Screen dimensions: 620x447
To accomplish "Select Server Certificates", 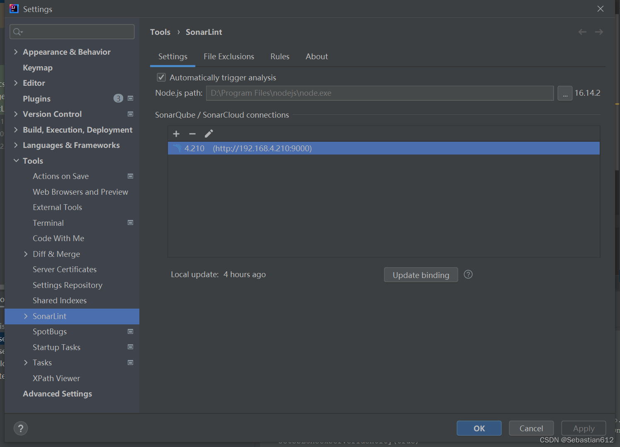I will pyautogui.click(x=65, y=269).
